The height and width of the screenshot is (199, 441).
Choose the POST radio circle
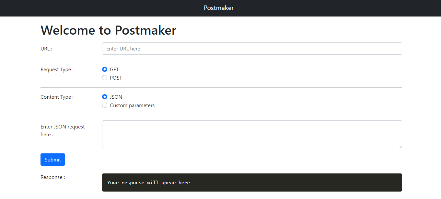tap(105, 78)
